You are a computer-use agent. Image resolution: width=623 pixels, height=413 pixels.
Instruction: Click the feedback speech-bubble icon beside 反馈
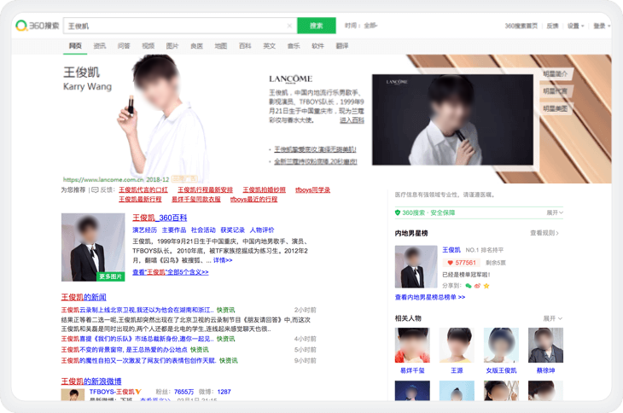[95, 190]
